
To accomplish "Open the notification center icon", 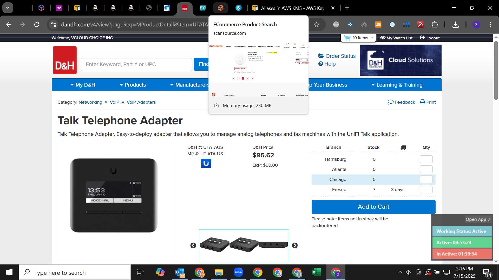I will [487, 272].
